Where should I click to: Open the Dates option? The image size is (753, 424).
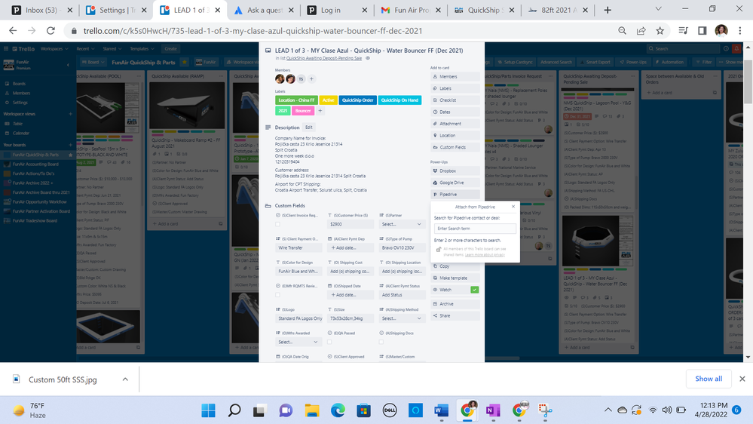pos(455,112)
